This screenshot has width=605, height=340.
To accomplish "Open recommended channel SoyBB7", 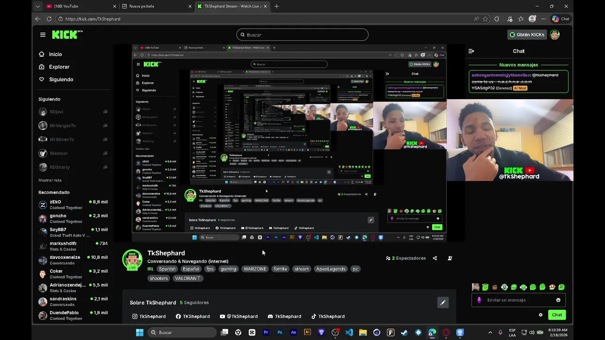I will coord(73,232).
